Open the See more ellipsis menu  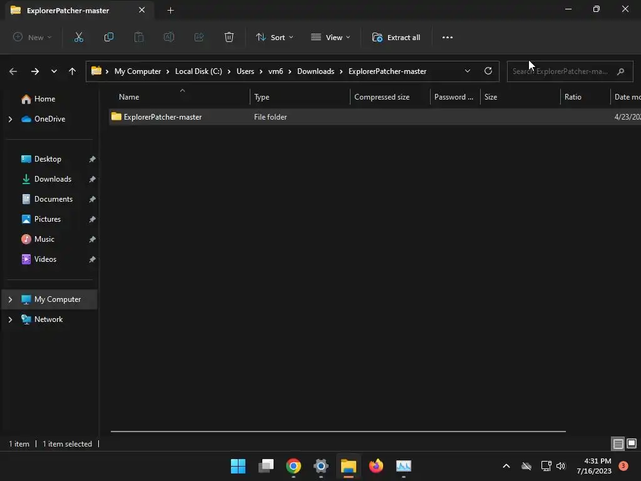pyautogui.click(x=447, y=37)
